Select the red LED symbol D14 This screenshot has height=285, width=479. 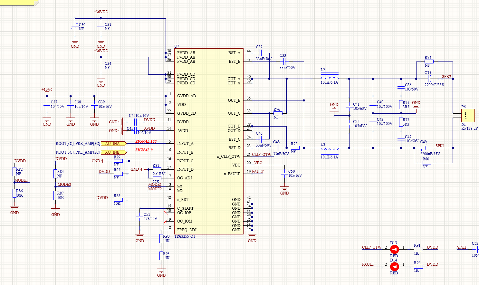(394, 267)
